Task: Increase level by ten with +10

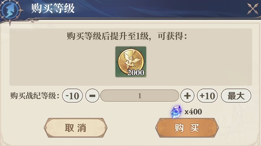Action: tap(207, 95)
